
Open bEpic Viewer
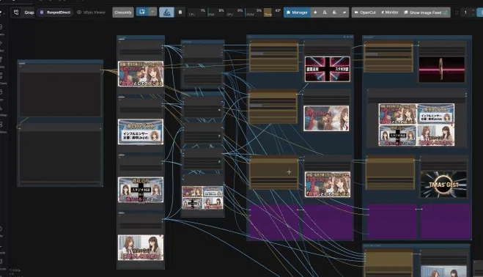point(91,12)
